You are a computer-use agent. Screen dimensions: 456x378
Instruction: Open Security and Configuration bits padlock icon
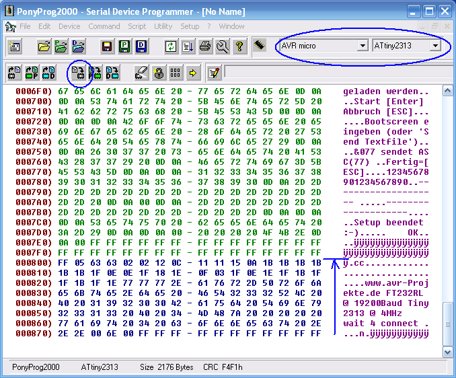[x=159, y=73]
